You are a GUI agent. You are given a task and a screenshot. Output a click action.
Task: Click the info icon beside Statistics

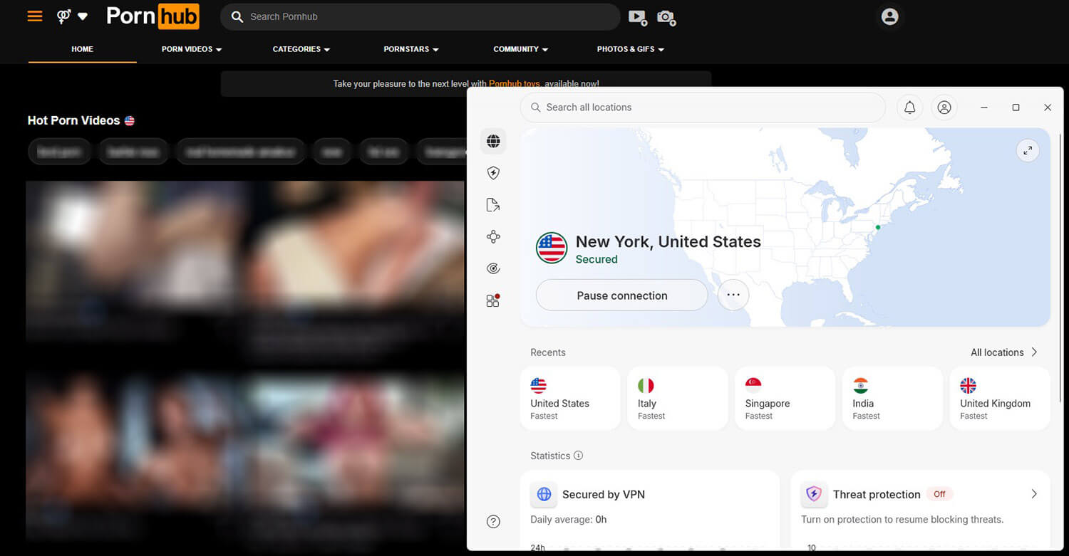(579, 456)
